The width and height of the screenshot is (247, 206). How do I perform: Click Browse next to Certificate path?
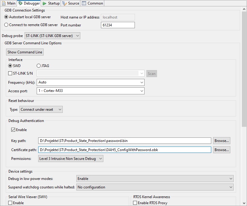pos(222,150)
